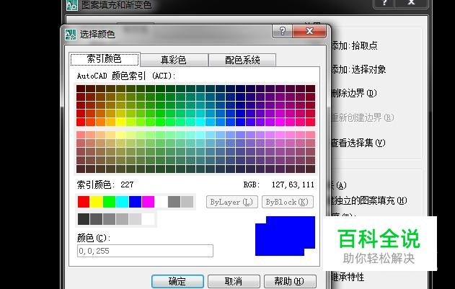The height and width of the screenshot is (289, 455).
Task: Click the AutoCAD icon in 选择颜色 title bar
Action: 71,35
